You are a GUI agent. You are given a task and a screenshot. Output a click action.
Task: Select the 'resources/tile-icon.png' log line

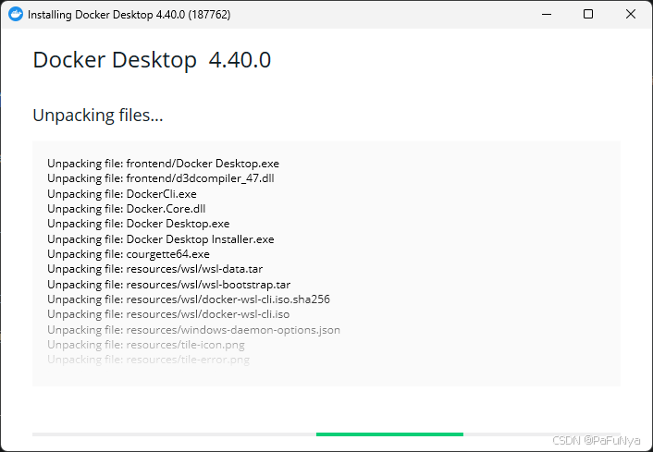coord(146,345)
